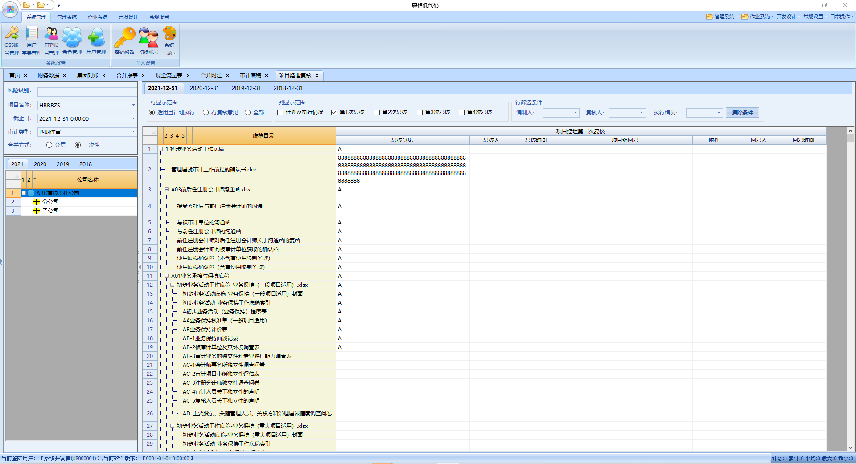This screenshot has width=856, height=464.
Task: Open the 2019-12-31 period tab
Action: click(247, 88)
